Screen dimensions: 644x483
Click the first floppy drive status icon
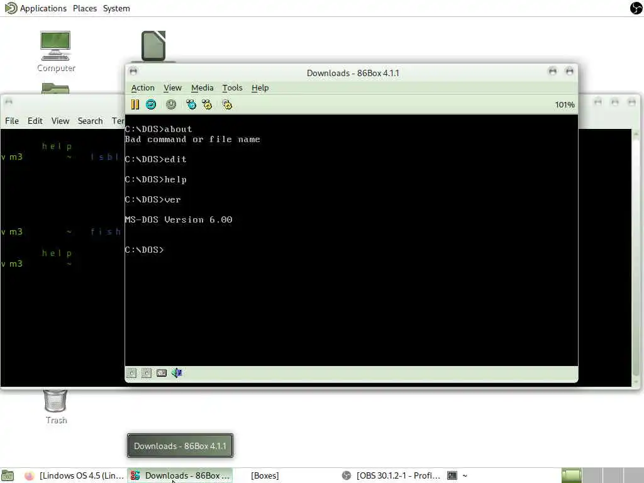point(131,373)
